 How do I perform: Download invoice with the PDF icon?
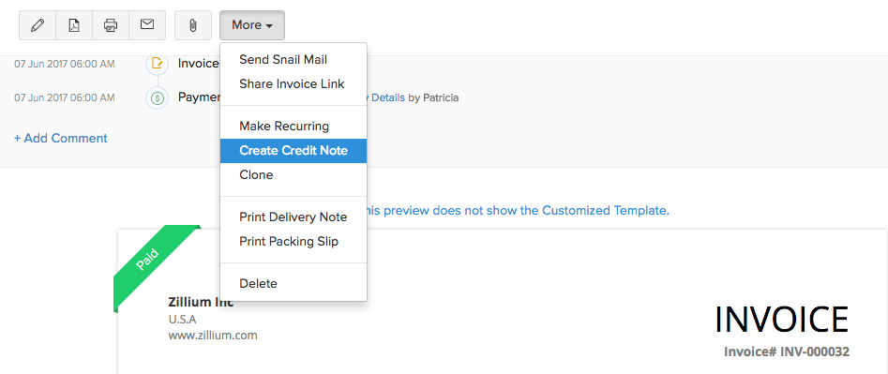point(74,25)
